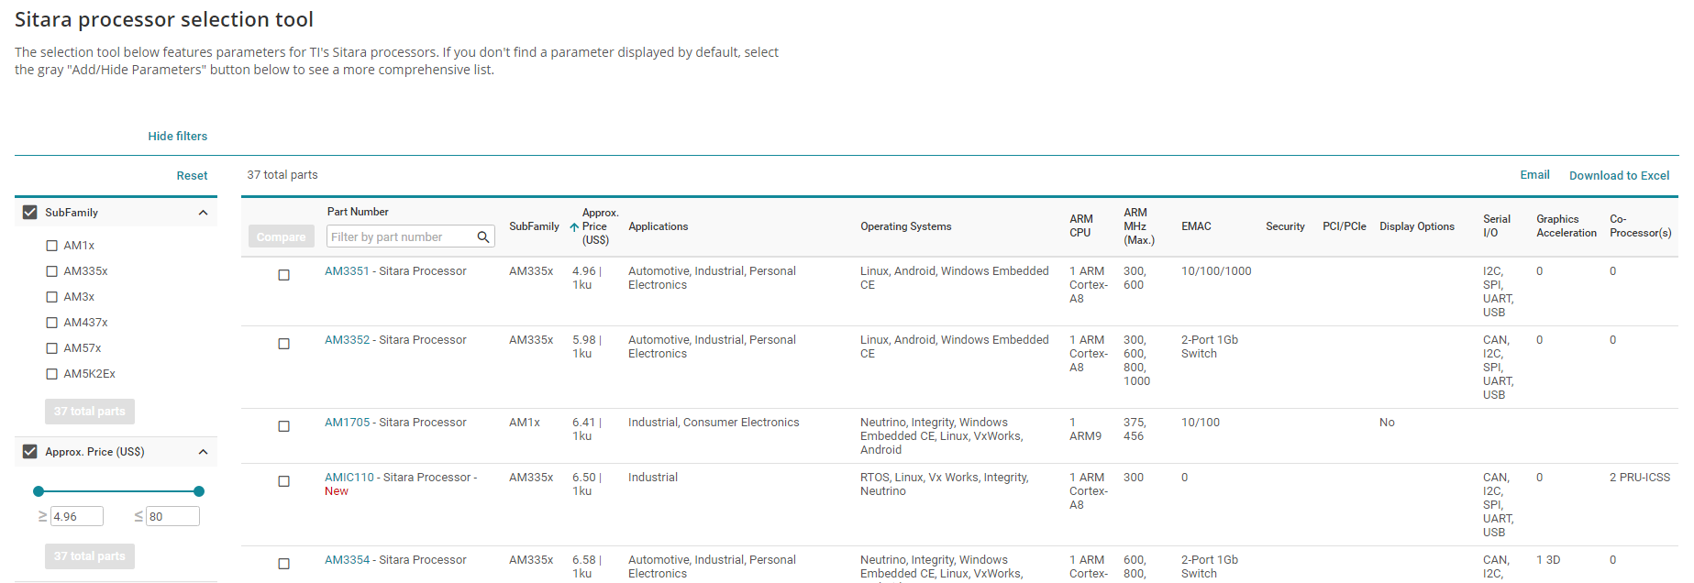Toggle the Approx. Price filter header checkbox
The height and width of the screenshot is (583, 1694).
coord(30,452)
